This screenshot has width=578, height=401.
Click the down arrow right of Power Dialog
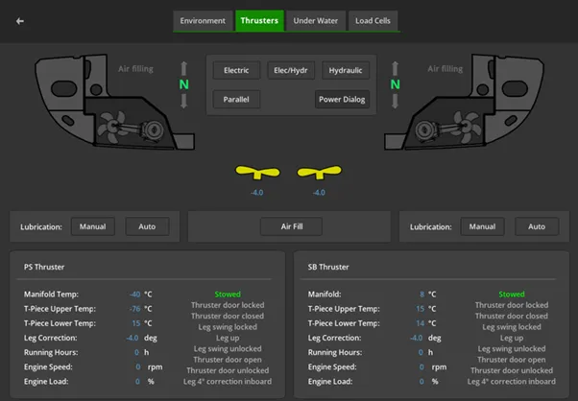(x=396, y=101)
